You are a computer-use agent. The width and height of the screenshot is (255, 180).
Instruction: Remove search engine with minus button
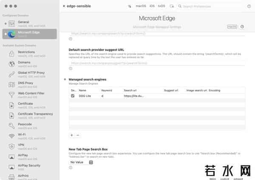tap(78, 135)
